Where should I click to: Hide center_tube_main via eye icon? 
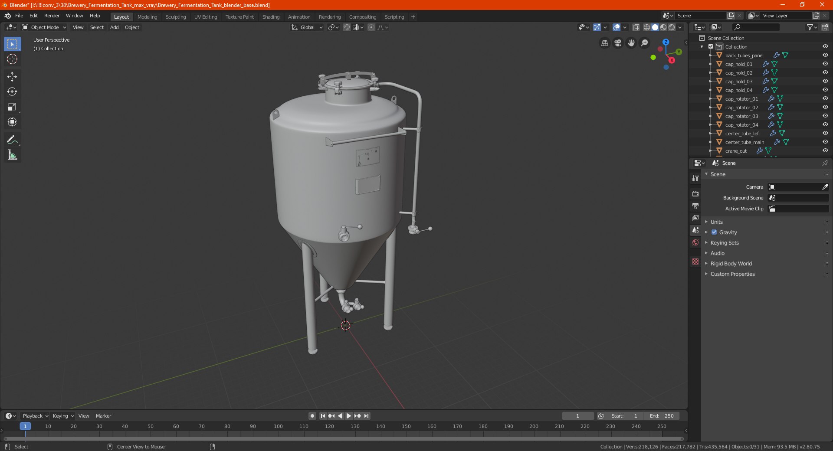click(825, 142)
